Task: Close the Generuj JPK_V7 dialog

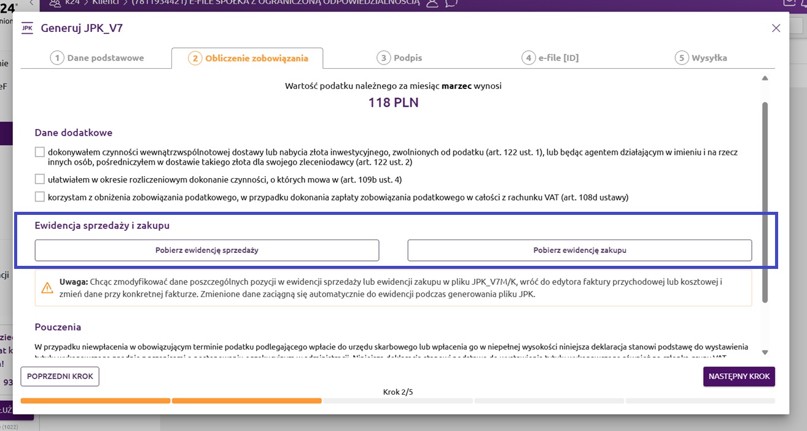Action: 776,28
